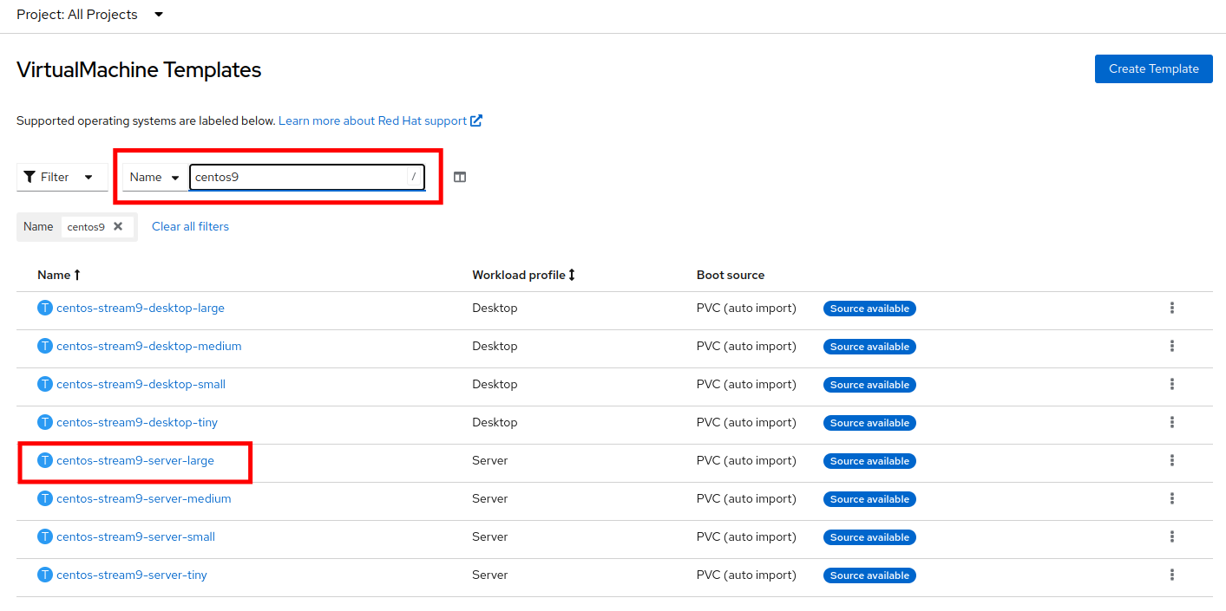Click template icon for centos-stream9-desktop-small
Screen dimensions: 1226x611
[x=45, y=384]
